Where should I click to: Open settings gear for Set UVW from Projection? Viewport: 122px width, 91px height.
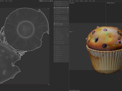coord(68,8)
